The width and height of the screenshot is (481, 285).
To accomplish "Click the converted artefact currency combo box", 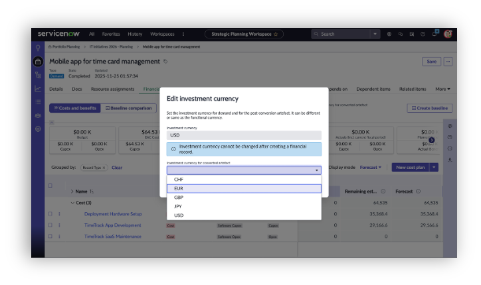I will point(244,170).
